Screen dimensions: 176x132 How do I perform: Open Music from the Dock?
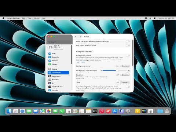102,111
